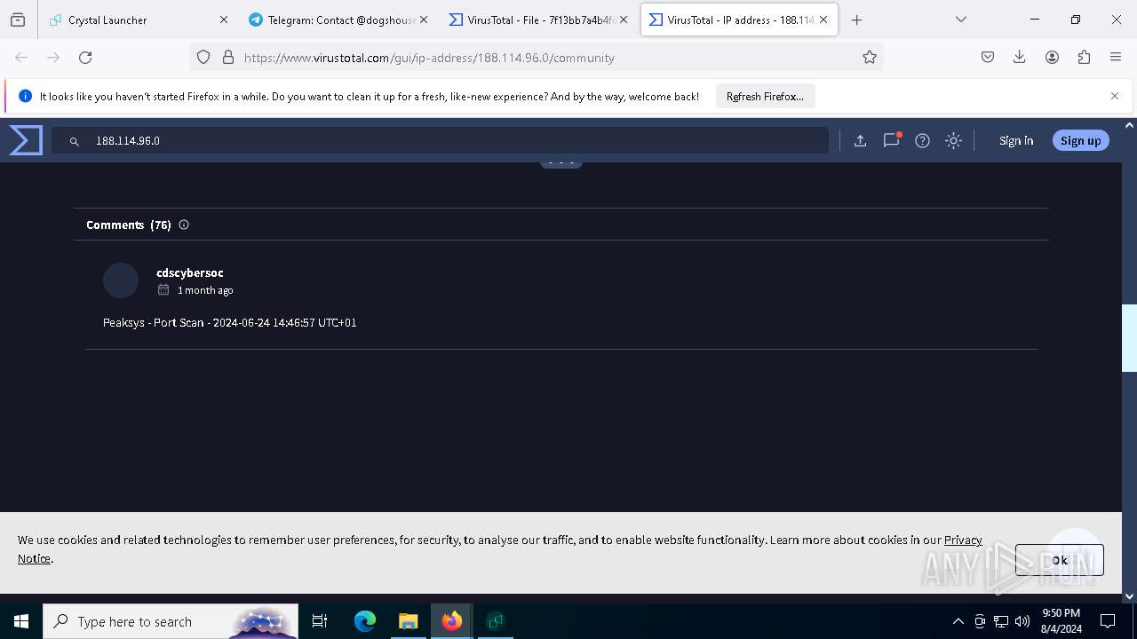Click the page vertical scrollbar thumb
Viewport: 1137px width, 639px height.
point(1129,338)
